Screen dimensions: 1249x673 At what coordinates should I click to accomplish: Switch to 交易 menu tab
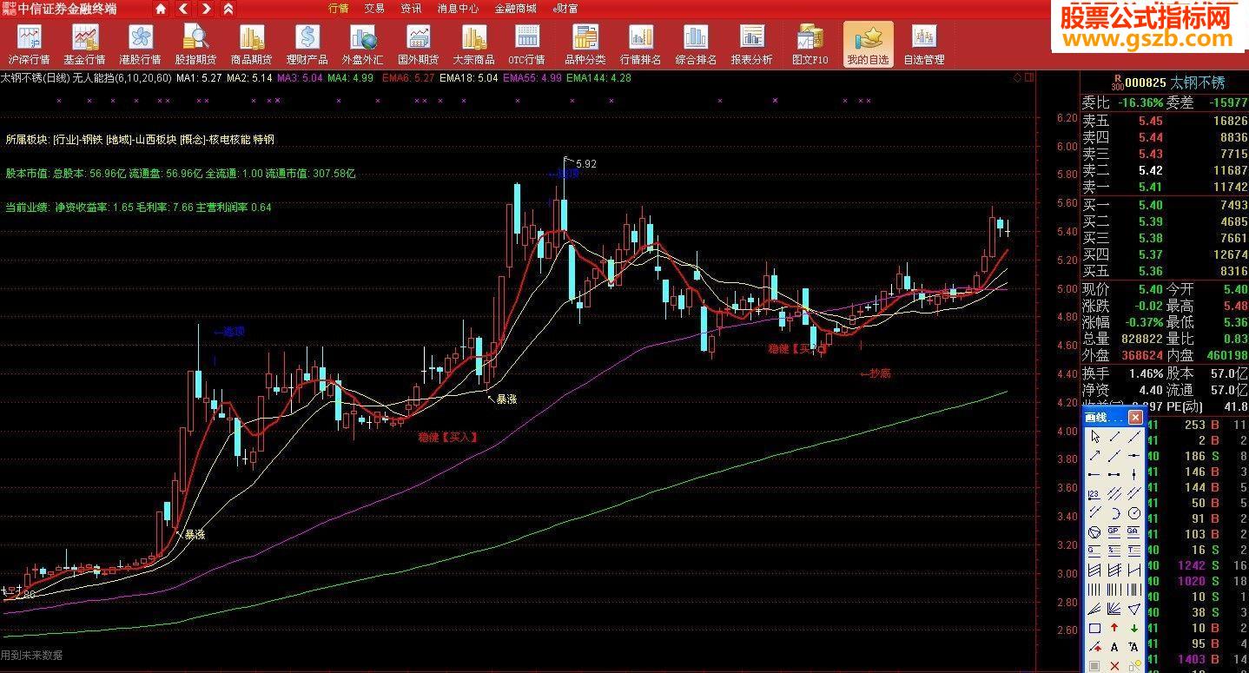click(x=374, y=9)
